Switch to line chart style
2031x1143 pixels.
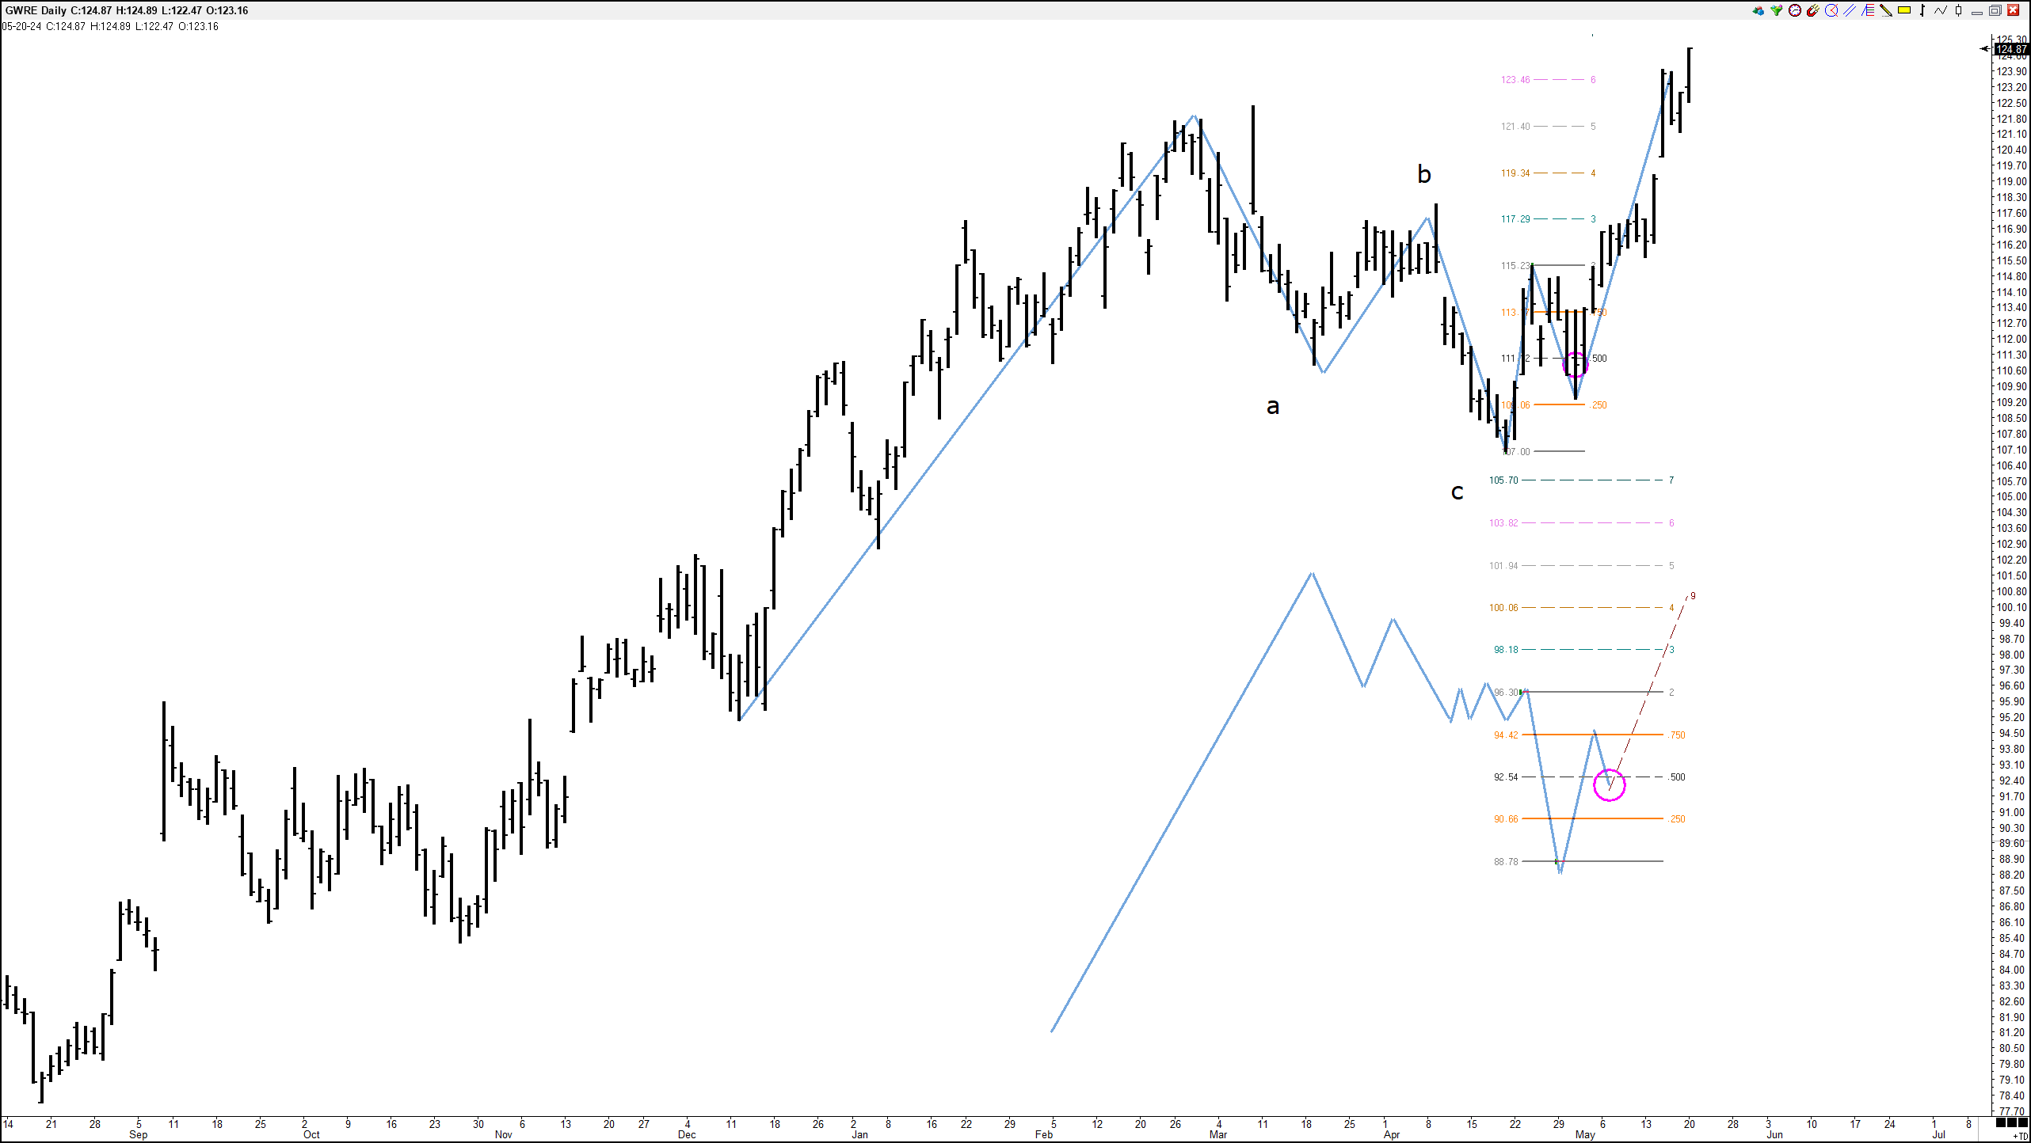(1941, 10)
